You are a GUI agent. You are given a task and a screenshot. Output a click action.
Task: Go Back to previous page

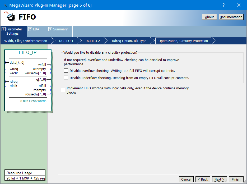coord(203,179)
